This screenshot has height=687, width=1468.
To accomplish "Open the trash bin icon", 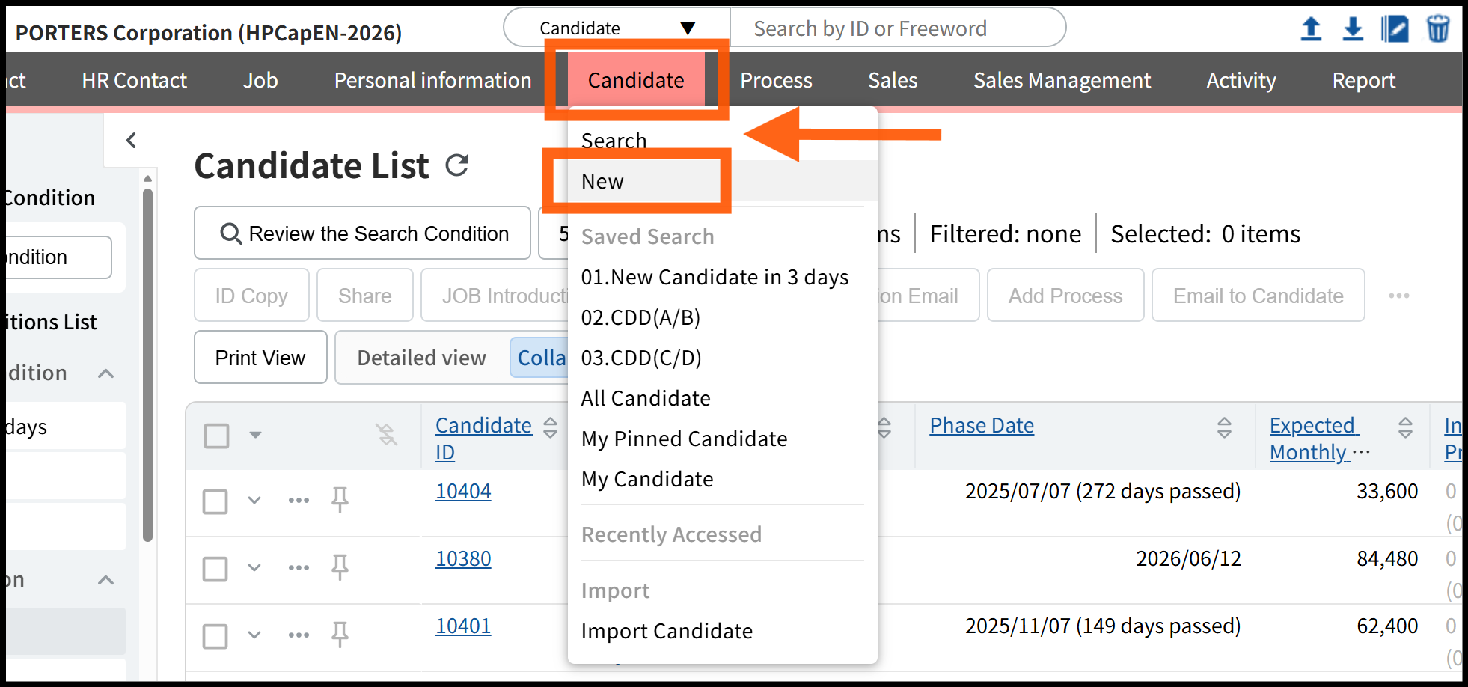I will (x=1437, y=29).
